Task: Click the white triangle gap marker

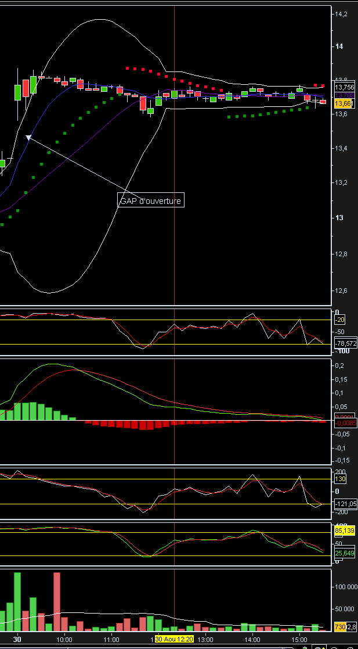Action: (28, 138)
